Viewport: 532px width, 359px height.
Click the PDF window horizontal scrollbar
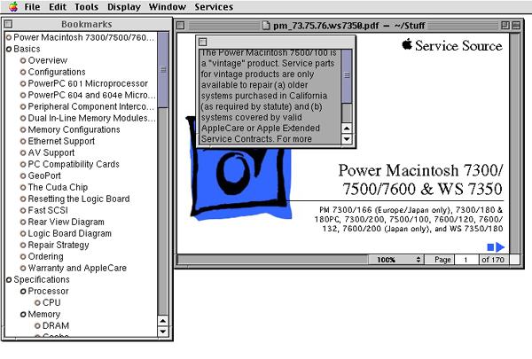272,260
